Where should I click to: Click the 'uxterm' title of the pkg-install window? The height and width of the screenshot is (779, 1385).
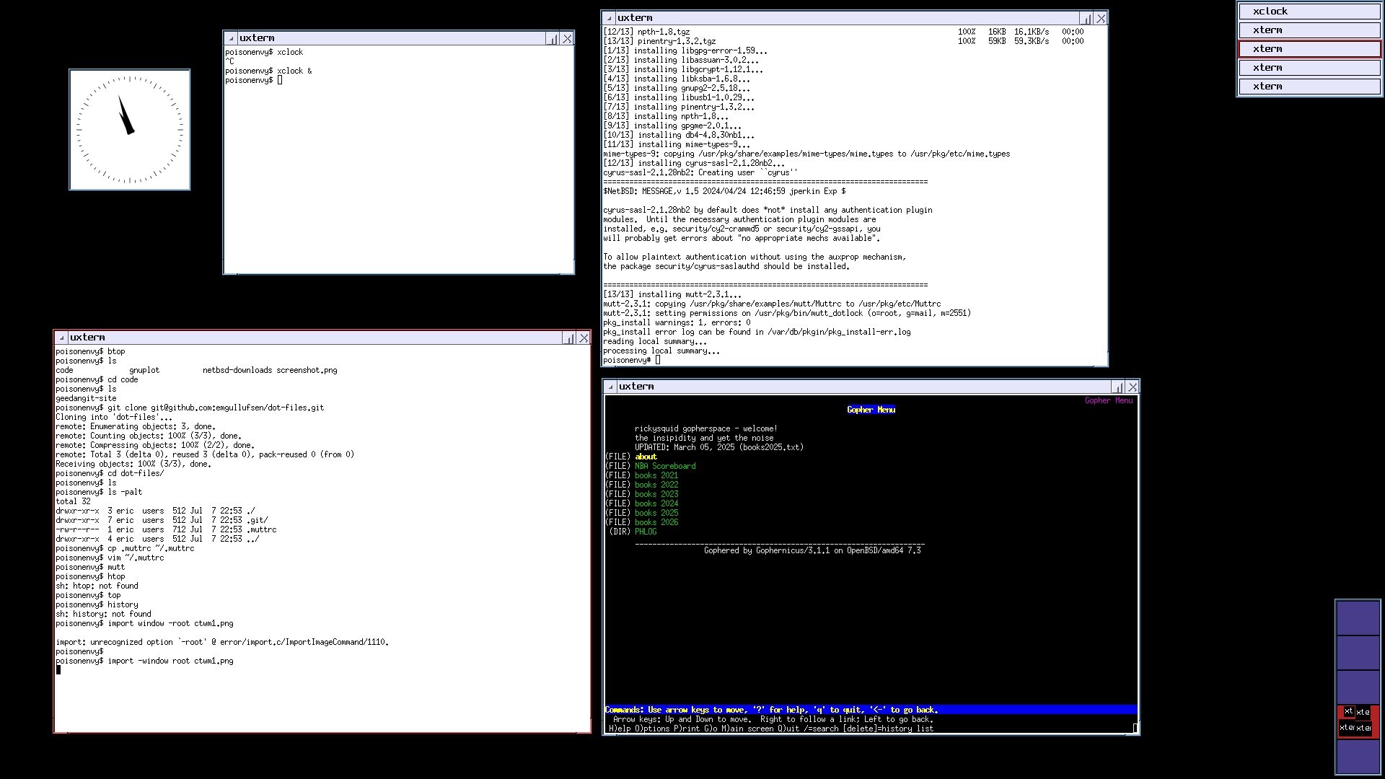point(635,18)
